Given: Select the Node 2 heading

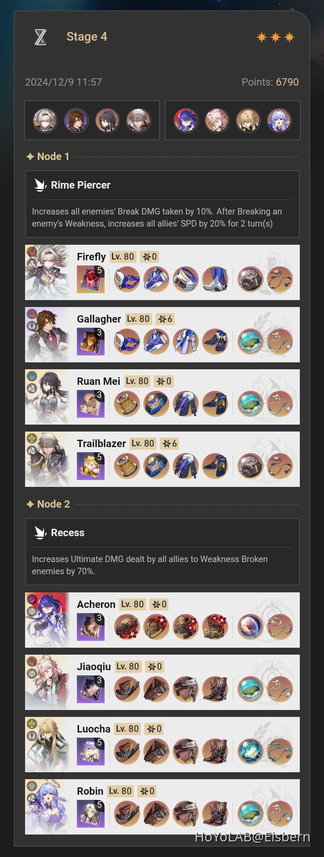Looking at the screenshot, I should tap(48, 504).
